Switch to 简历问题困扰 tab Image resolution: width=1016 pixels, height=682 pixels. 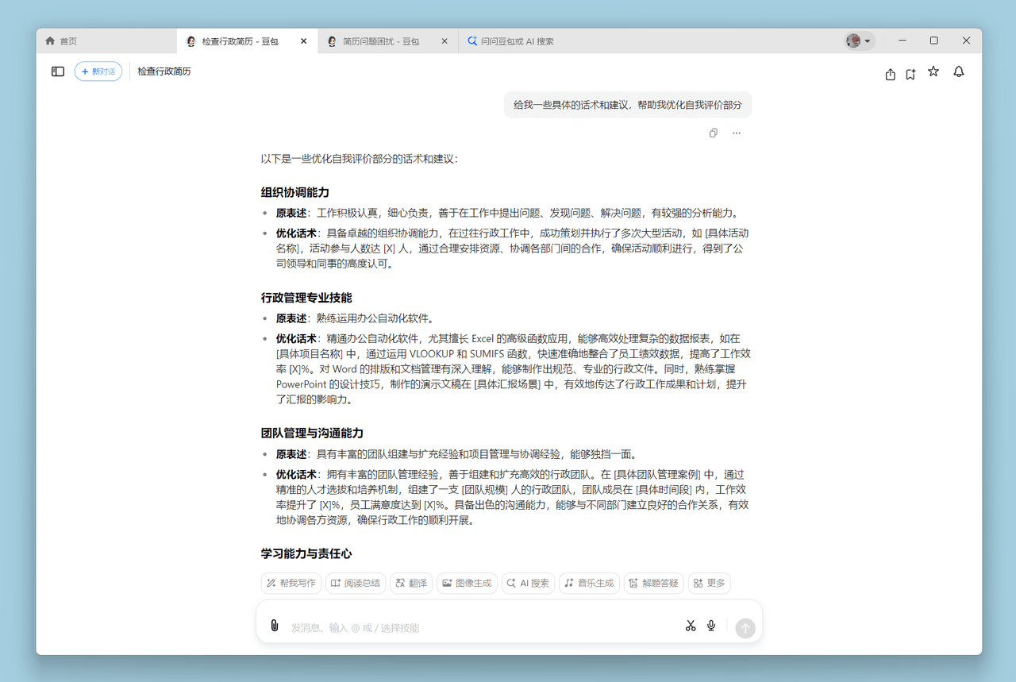[380, 41]
